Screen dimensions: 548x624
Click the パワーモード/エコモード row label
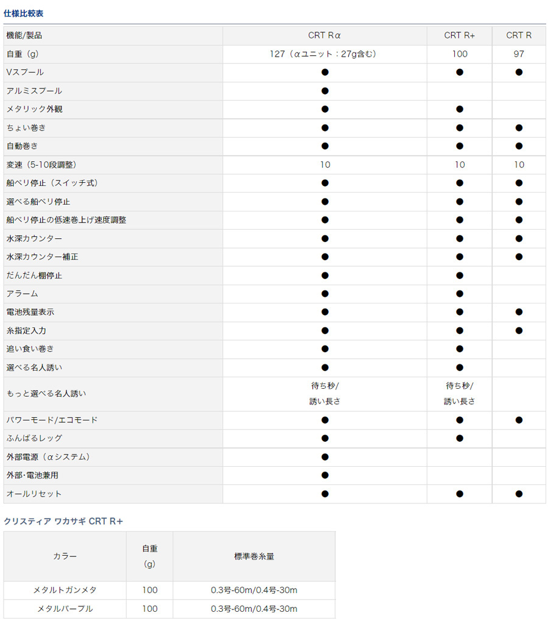[x=52, y=420]
